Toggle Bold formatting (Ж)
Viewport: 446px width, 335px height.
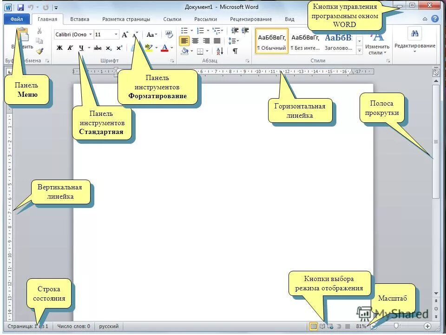pyautogui.click(x=59, y=48)
